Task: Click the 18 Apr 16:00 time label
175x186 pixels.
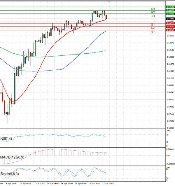Action: pos(94,183)
